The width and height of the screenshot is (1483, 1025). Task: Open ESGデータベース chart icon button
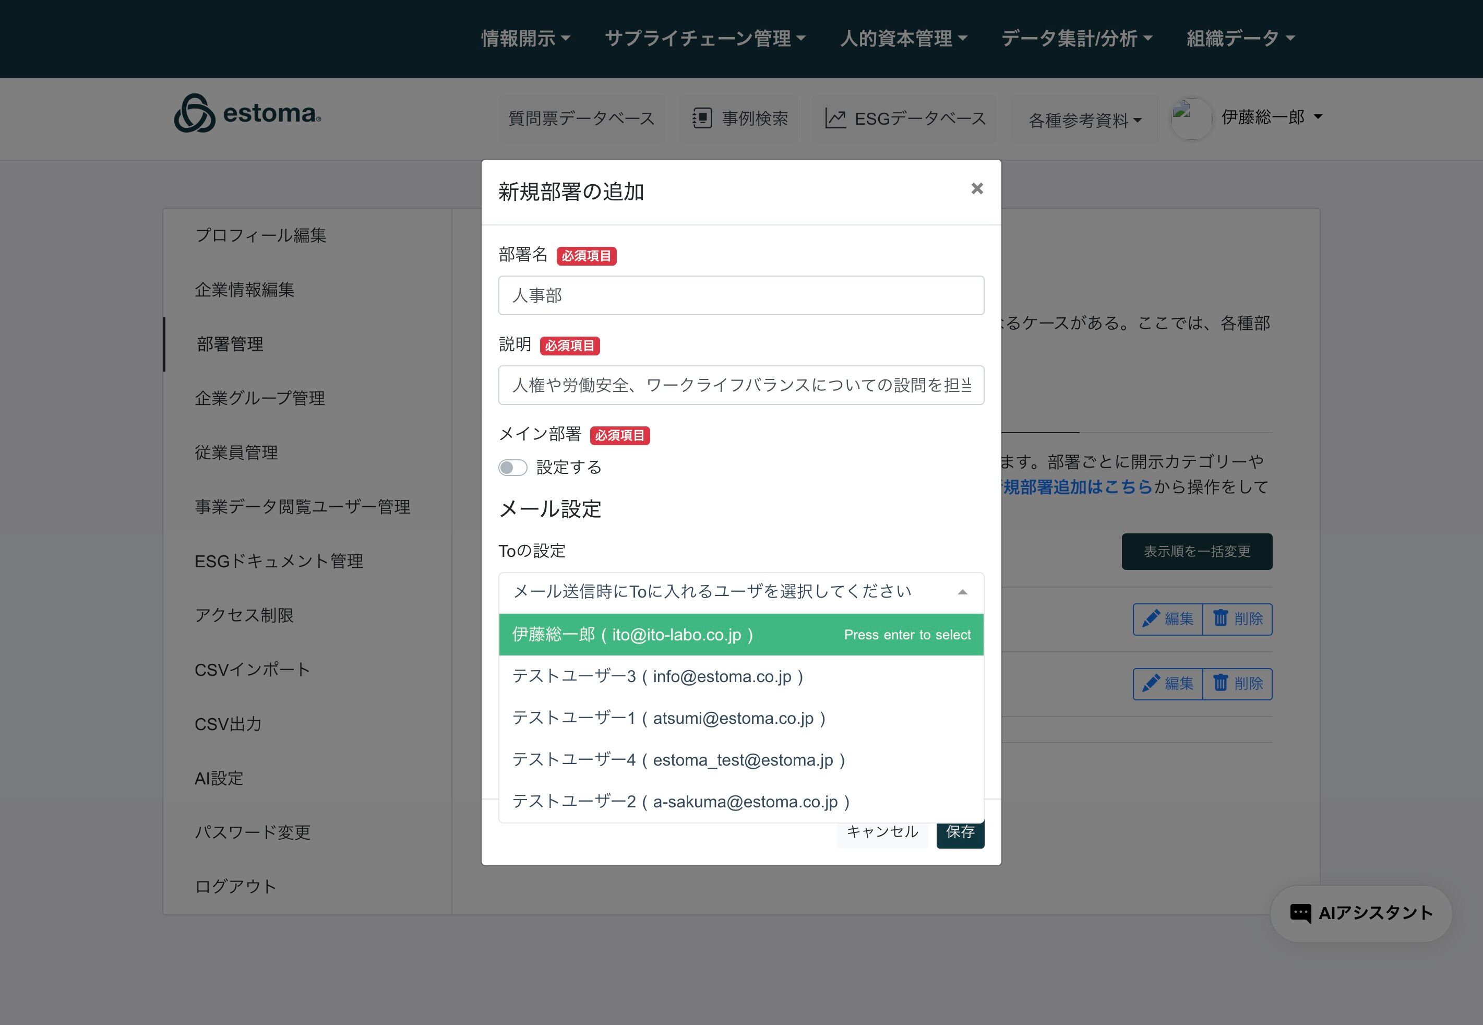905,119
